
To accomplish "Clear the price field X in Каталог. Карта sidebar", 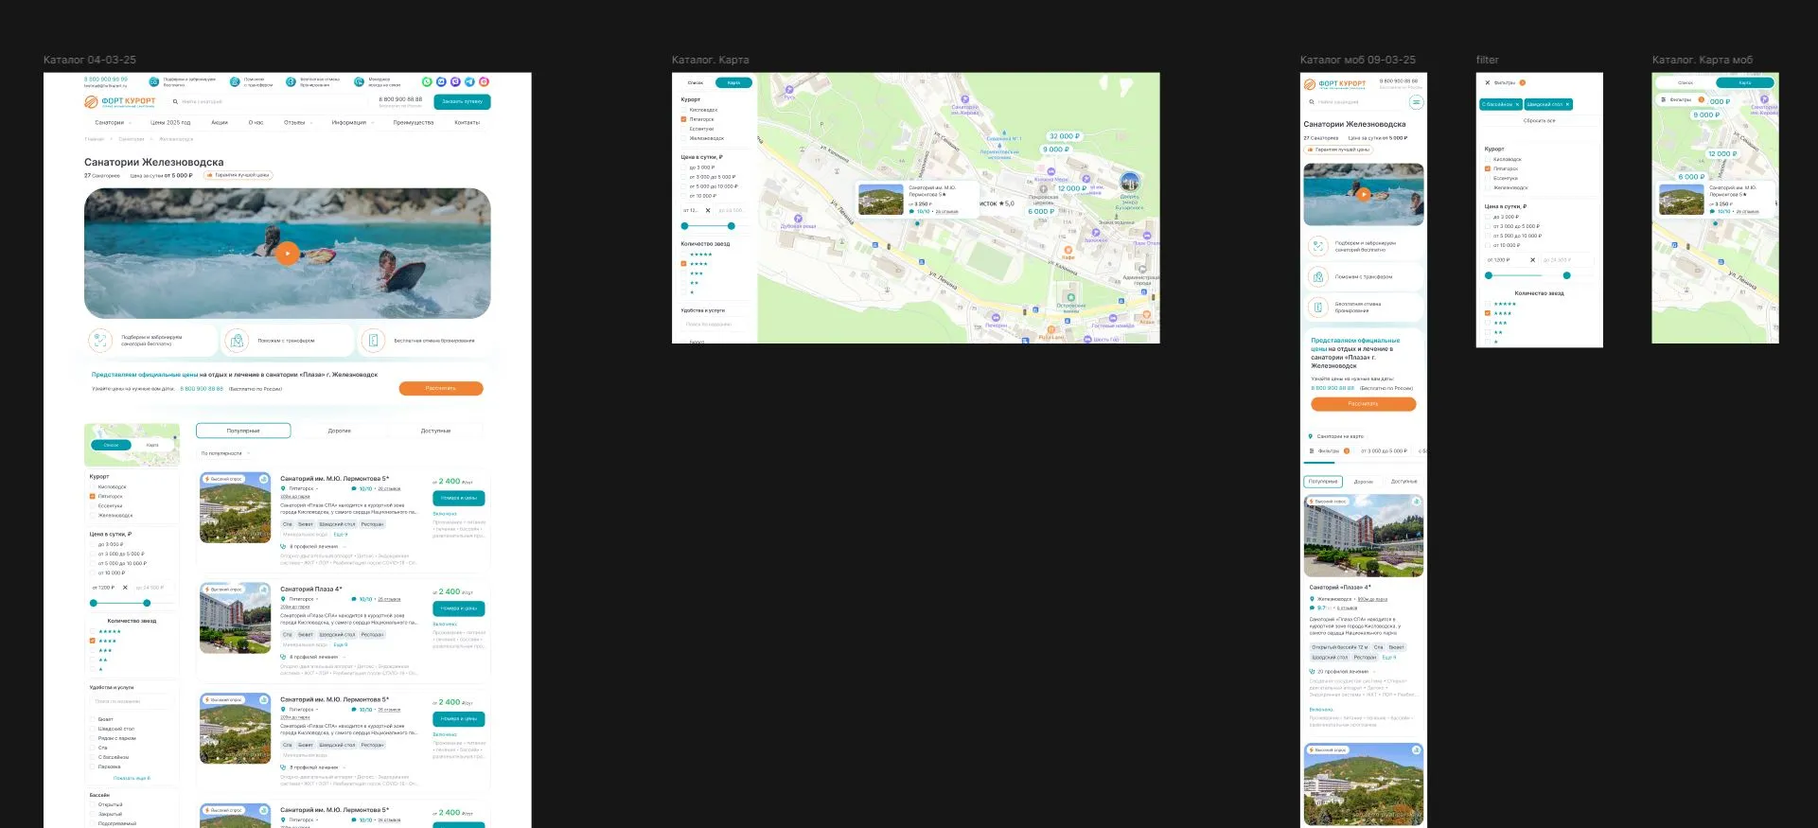I will pos(708,210).
